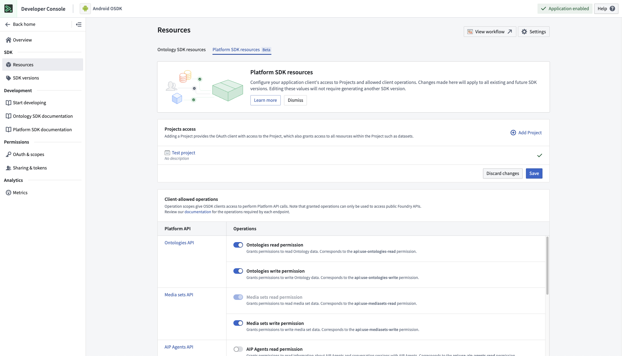
Task: Turn off Ontologies write permission
Action: point(238,271)
